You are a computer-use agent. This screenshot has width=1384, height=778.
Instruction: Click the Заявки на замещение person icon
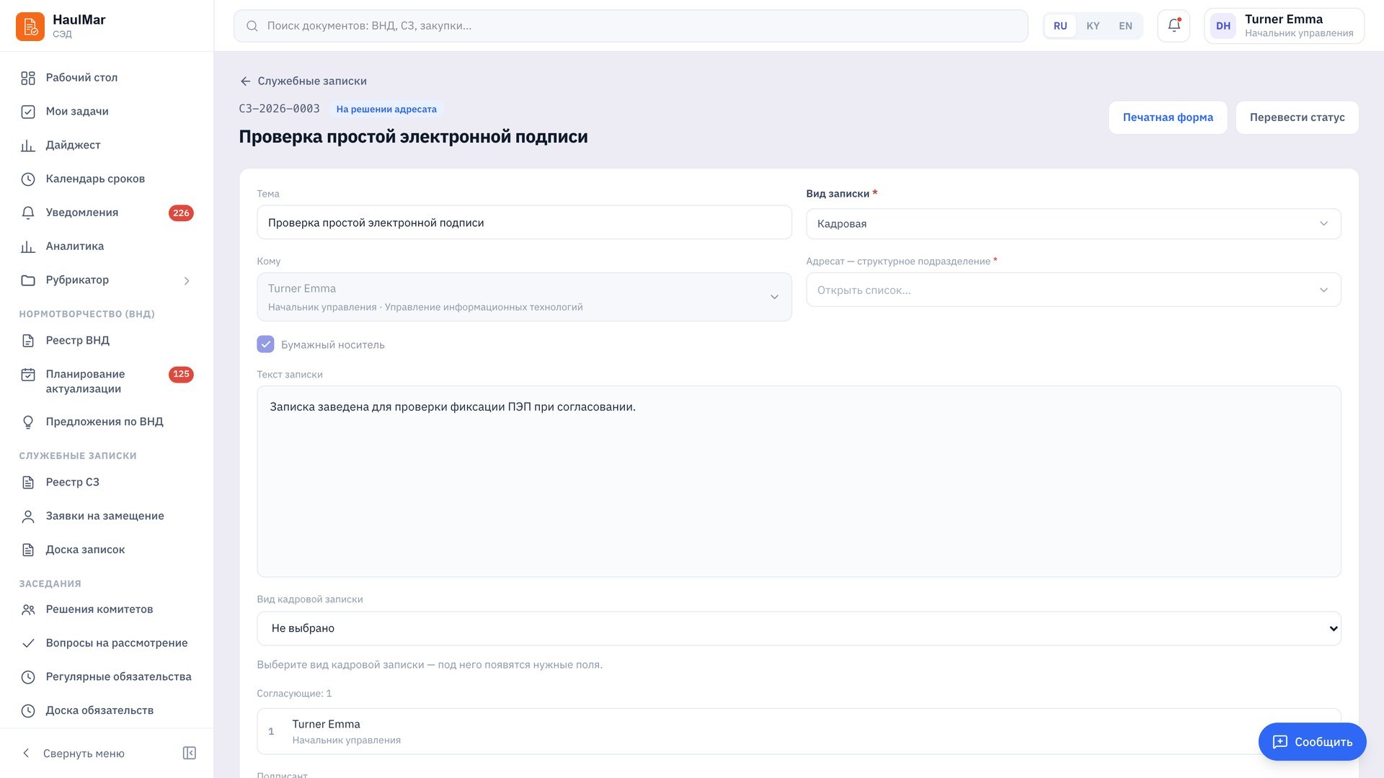[28, 517]
